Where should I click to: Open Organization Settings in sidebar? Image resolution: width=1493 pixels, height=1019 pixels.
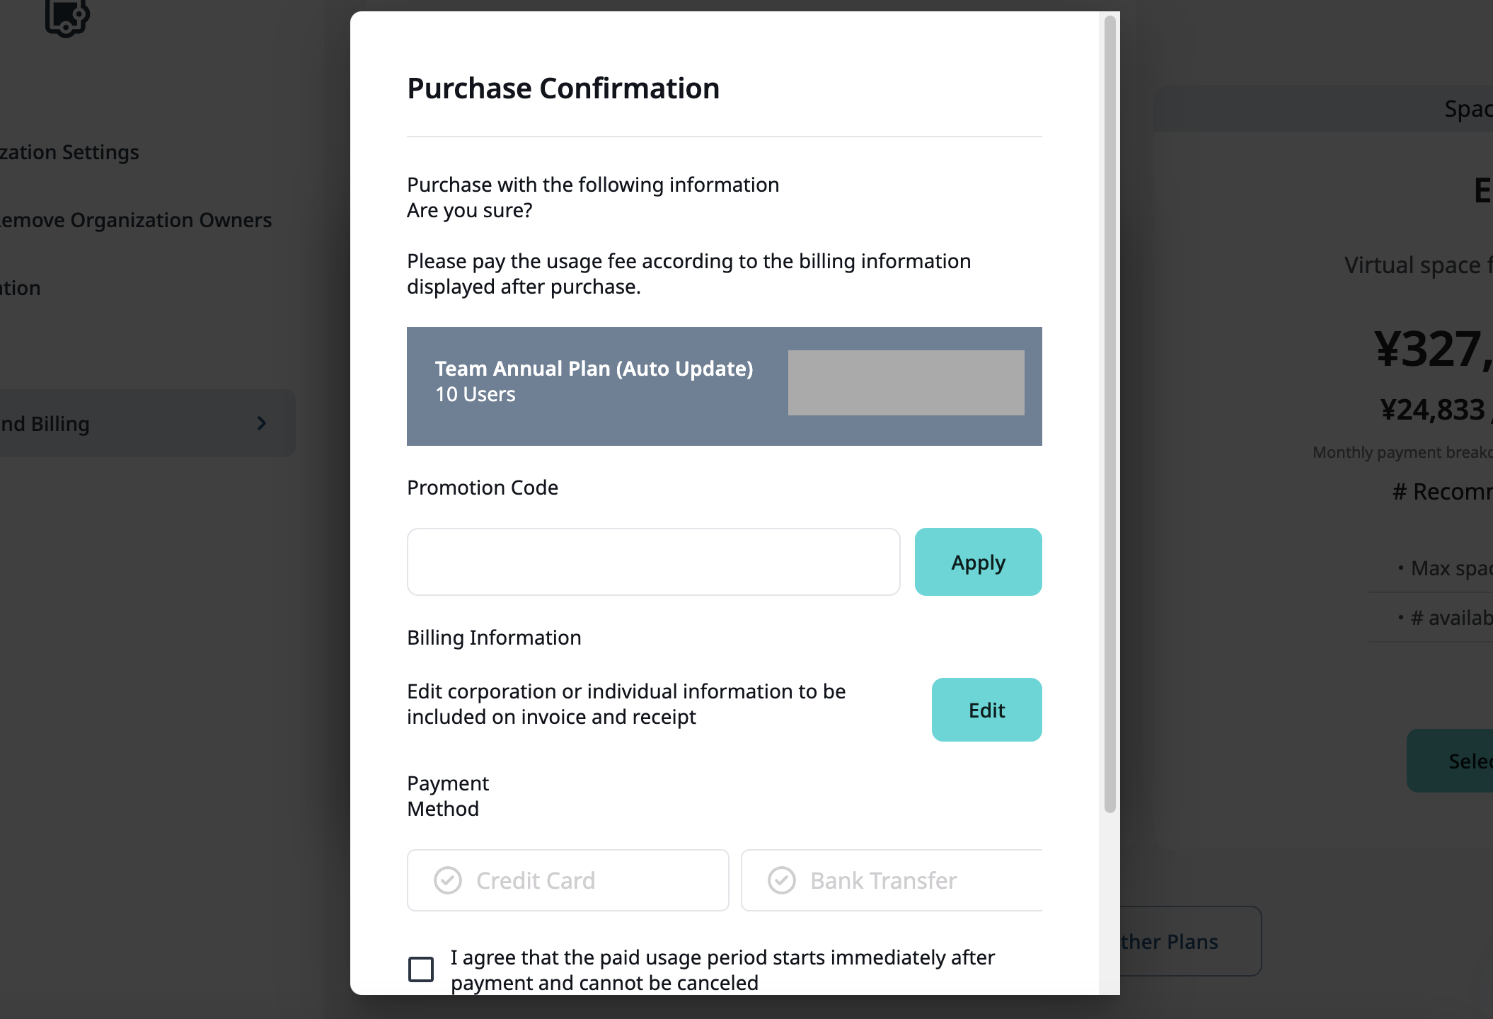click(x=69, y=152)
